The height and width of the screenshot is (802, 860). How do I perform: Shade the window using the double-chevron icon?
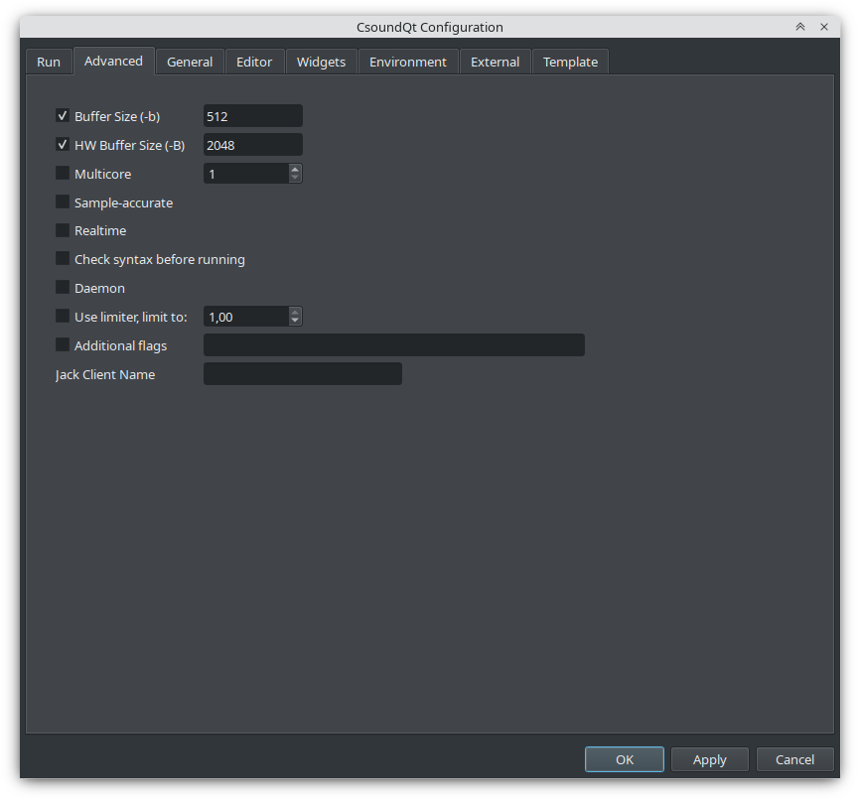pyautogui.click(x=800, y=27)
